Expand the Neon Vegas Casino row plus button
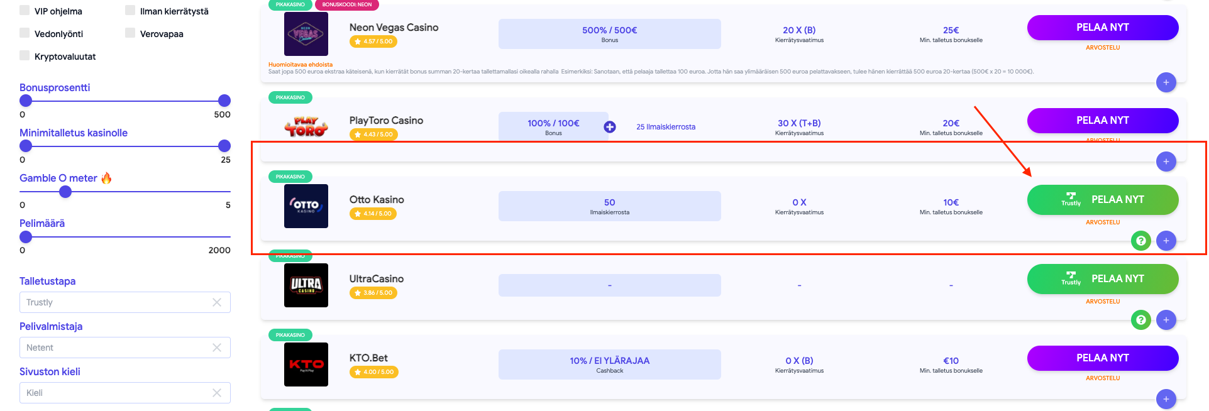Screen dimensions: 1209x411 [1166, 82]
